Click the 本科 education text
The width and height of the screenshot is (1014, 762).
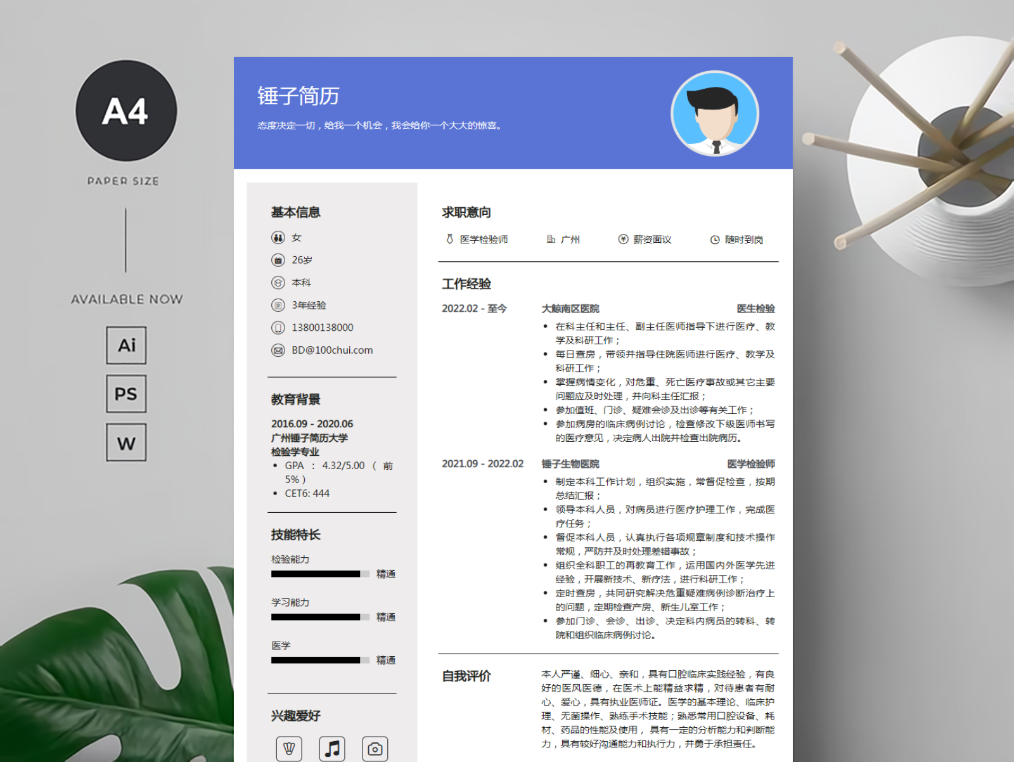coord(301,283)
